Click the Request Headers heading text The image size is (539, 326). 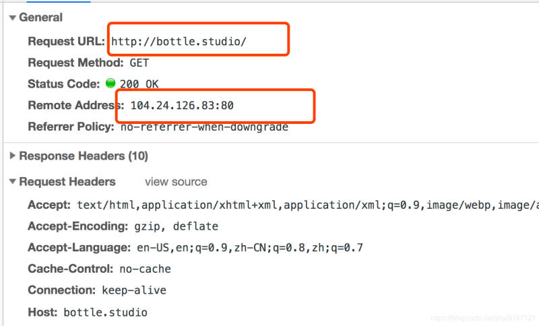[x=67, y=182]
